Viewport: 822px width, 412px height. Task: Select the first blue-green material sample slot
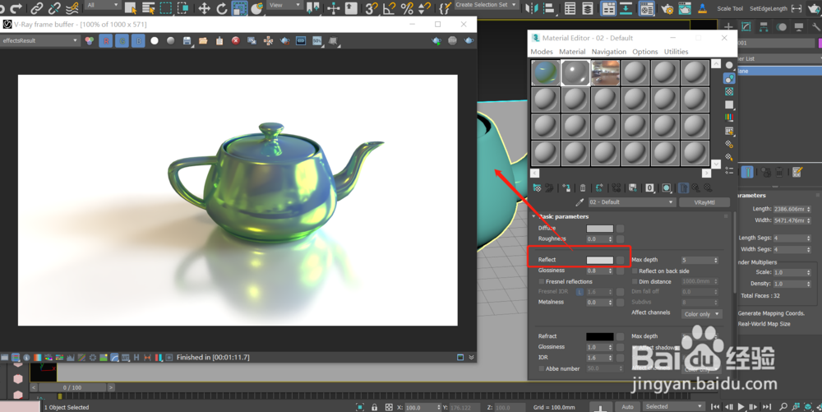pyautogui.click(x=545, y=72)
